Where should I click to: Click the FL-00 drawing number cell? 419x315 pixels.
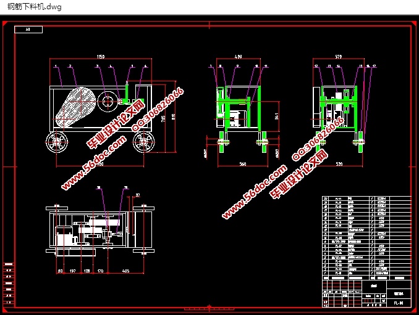point(399,303)
